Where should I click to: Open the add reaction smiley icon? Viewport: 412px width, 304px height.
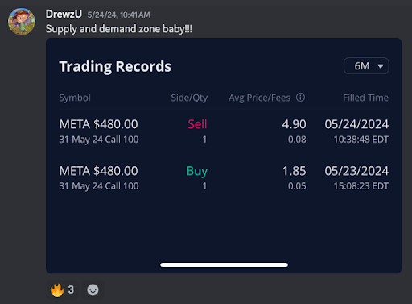[x=93, y=289]
